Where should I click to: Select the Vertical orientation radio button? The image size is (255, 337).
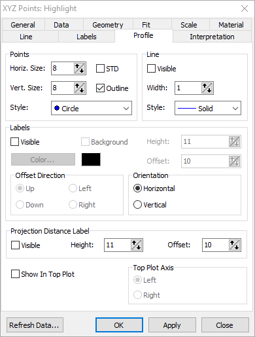(x=137, y=205)
